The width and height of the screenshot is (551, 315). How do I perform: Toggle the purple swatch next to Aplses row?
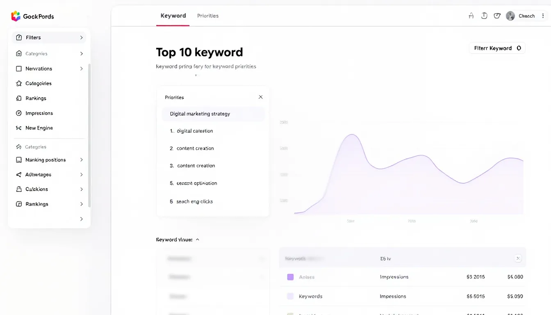(290, 277)
